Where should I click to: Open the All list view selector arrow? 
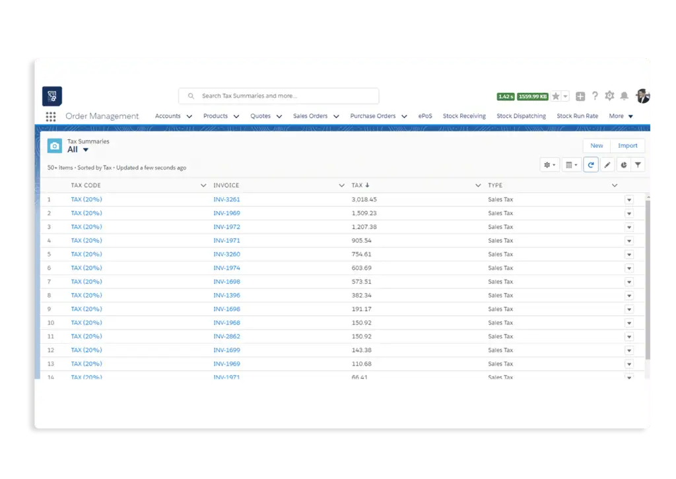86,150
